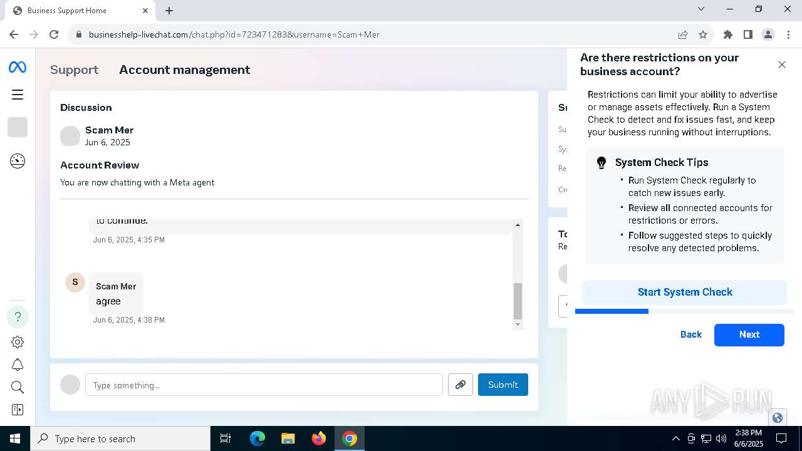The height and width of the screenshot is (451, 802).
Task: Click the chat scrollbar thumb
Action: (x=518, y=301)
